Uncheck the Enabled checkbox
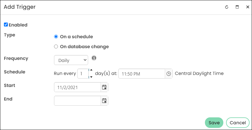 [x=6, y=25]
